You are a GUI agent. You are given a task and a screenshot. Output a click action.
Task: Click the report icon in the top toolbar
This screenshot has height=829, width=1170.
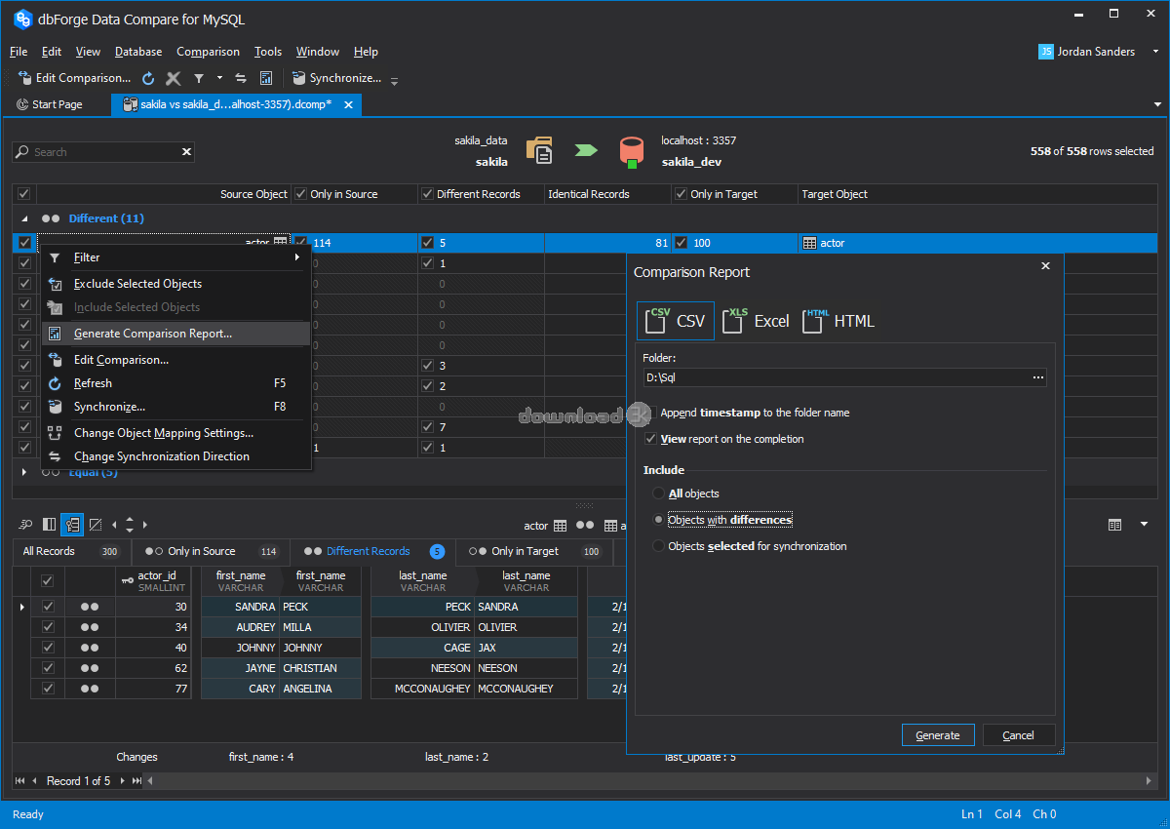click(266, 78)
